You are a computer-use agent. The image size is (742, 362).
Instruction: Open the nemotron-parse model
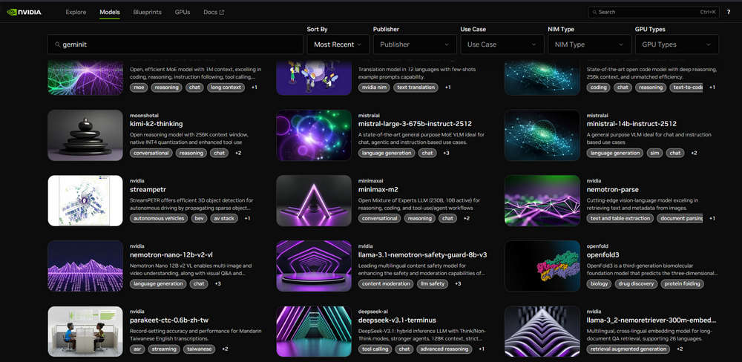click(x=613, y=190)
